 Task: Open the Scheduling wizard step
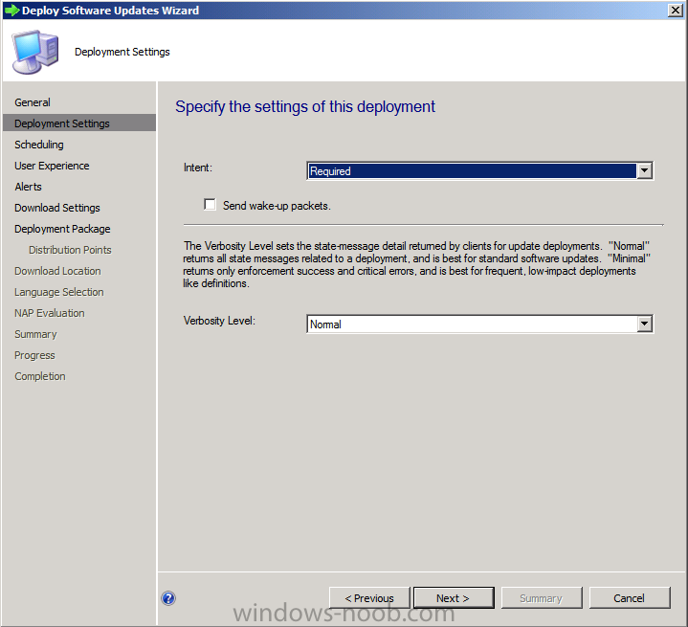[39, 145]
